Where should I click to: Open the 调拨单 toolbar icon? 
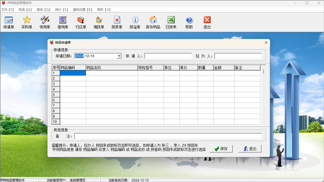point(99,22)
